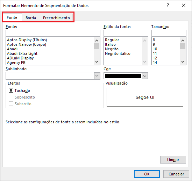The height and width of the screenshot is (181, 192).
Task: Click the font list scroll down arrow
Action: click(x=97, y=62)
